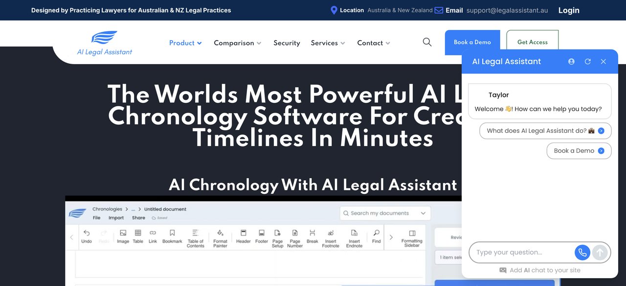This screenshot has height=286, width=626.
Task: Click Insert Footnote icon
Action: [x=331, y=238]
